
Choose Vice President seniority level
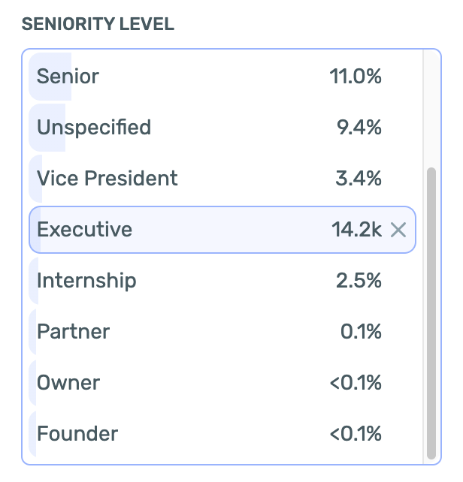(107, 179)
